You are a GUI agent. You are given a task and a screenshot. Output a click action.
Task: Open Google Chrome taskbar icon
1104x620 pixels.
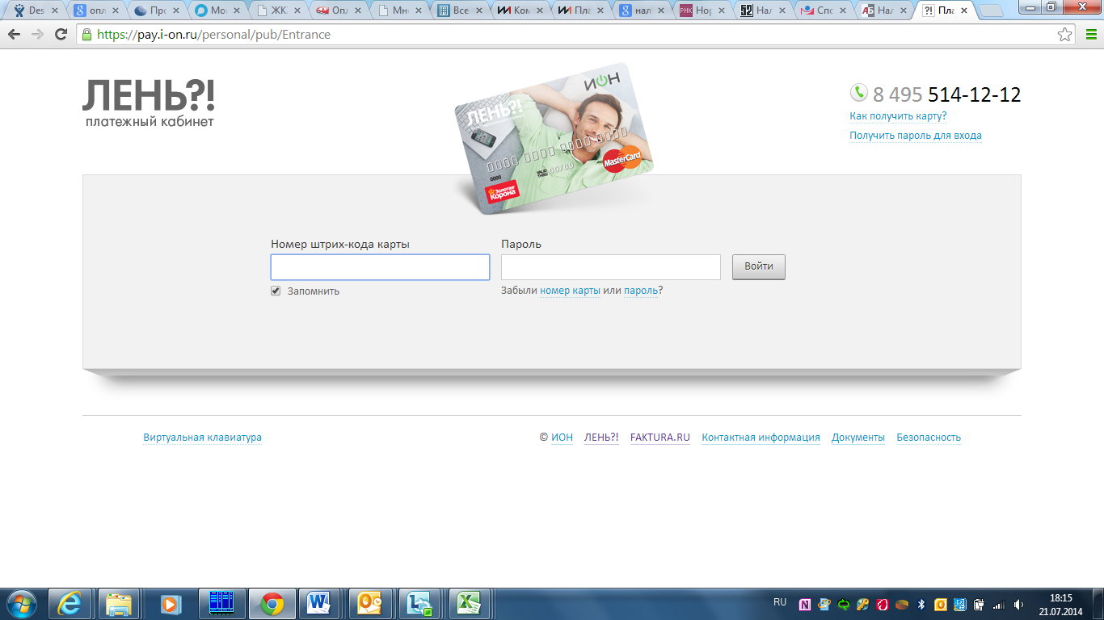pos(272,603)
